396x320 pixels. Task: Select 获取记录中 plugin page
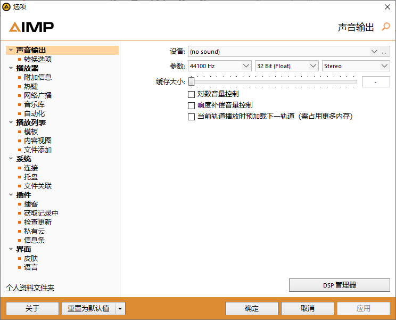[41, 213]
